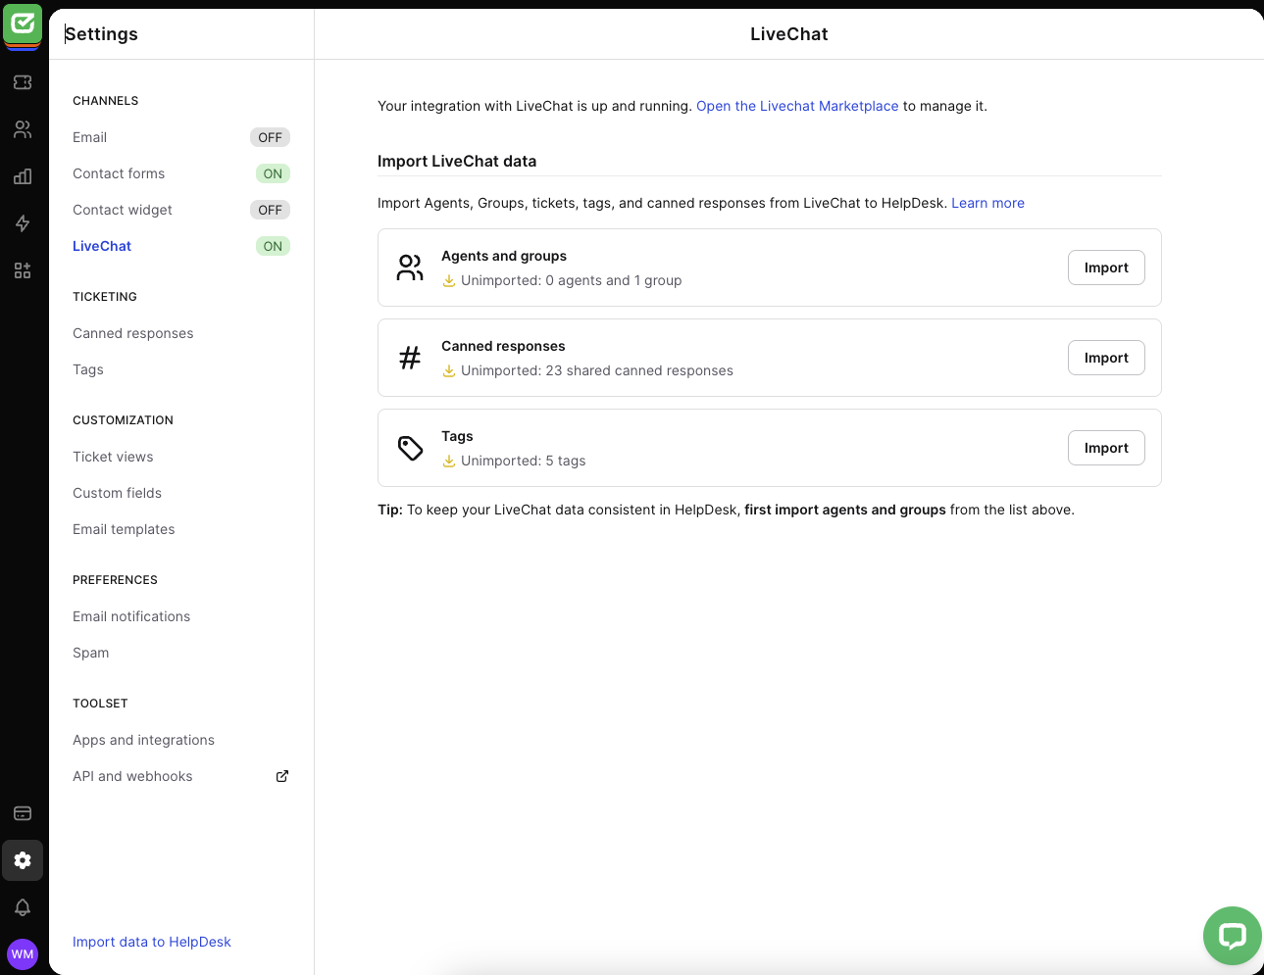Click the download icon next to Unimported 5 tags
The image size is (1264, 975).
click(449, 462)
